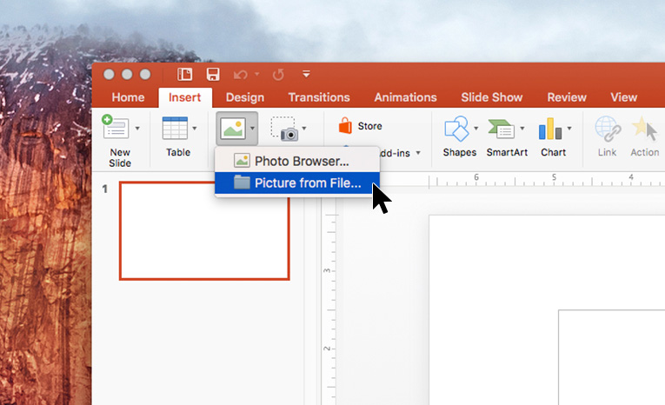Image resolution: width=665 pixels, height=405 pixels.
Task: Open the Animations tab
Action: point(405,97)
